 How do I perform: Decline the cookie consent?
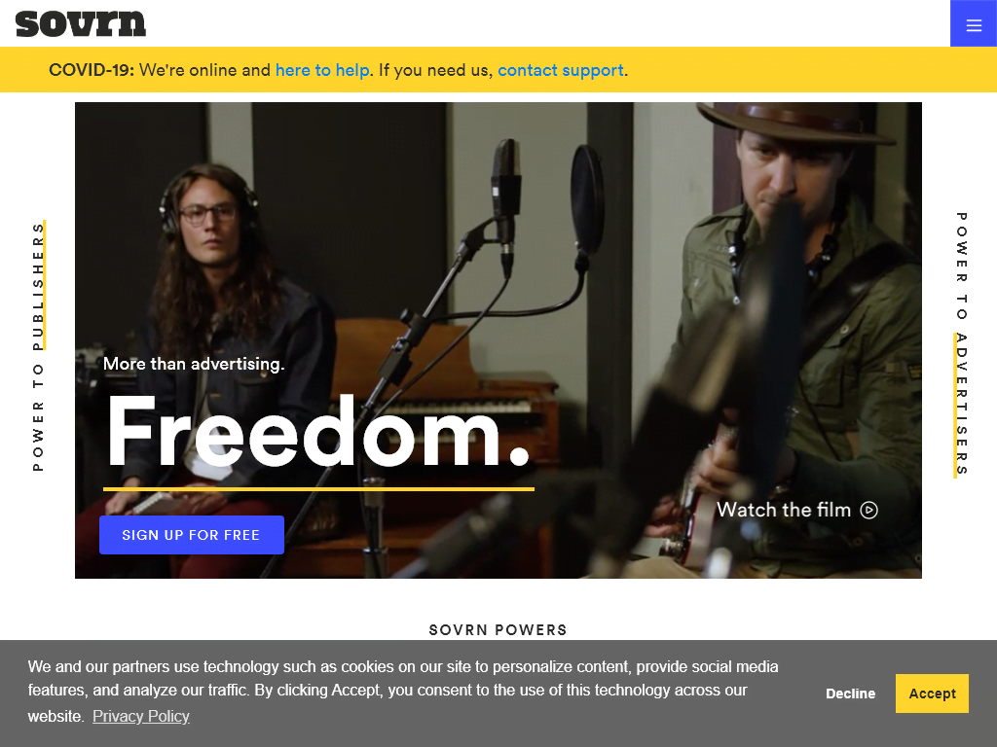850,694
